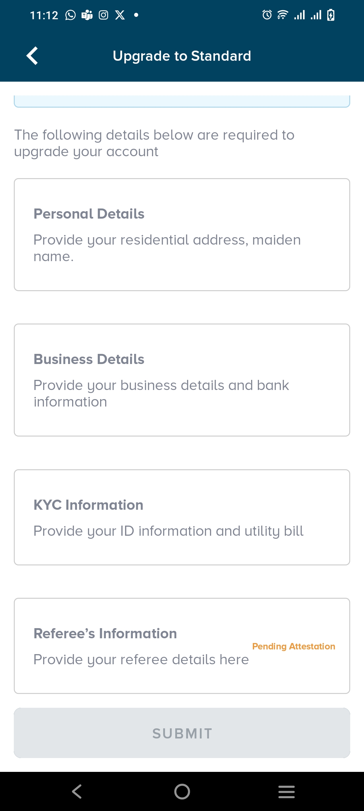The width and height of the screenshot is (364, 811).
Task: Tap the alarm clock status icon
Action: tap(267, 15)
